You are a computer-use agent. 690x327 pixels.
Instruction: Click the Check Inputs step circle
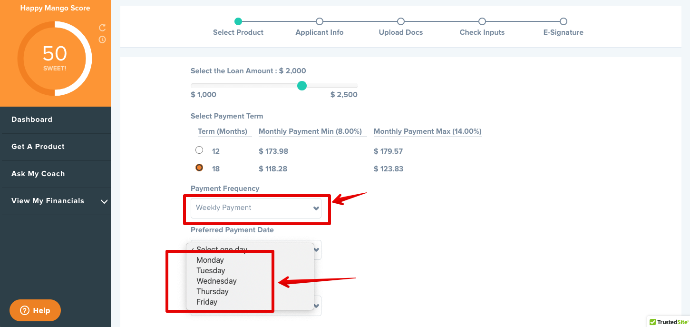pos(482,21)
